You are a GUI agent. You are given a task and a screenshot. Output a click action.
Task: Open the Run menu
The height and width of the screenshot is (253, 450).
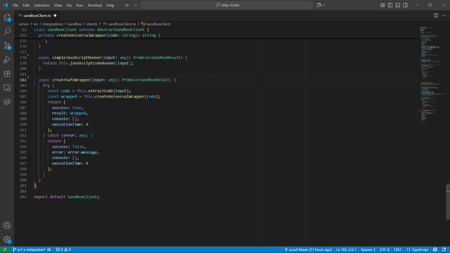point(79,5)
